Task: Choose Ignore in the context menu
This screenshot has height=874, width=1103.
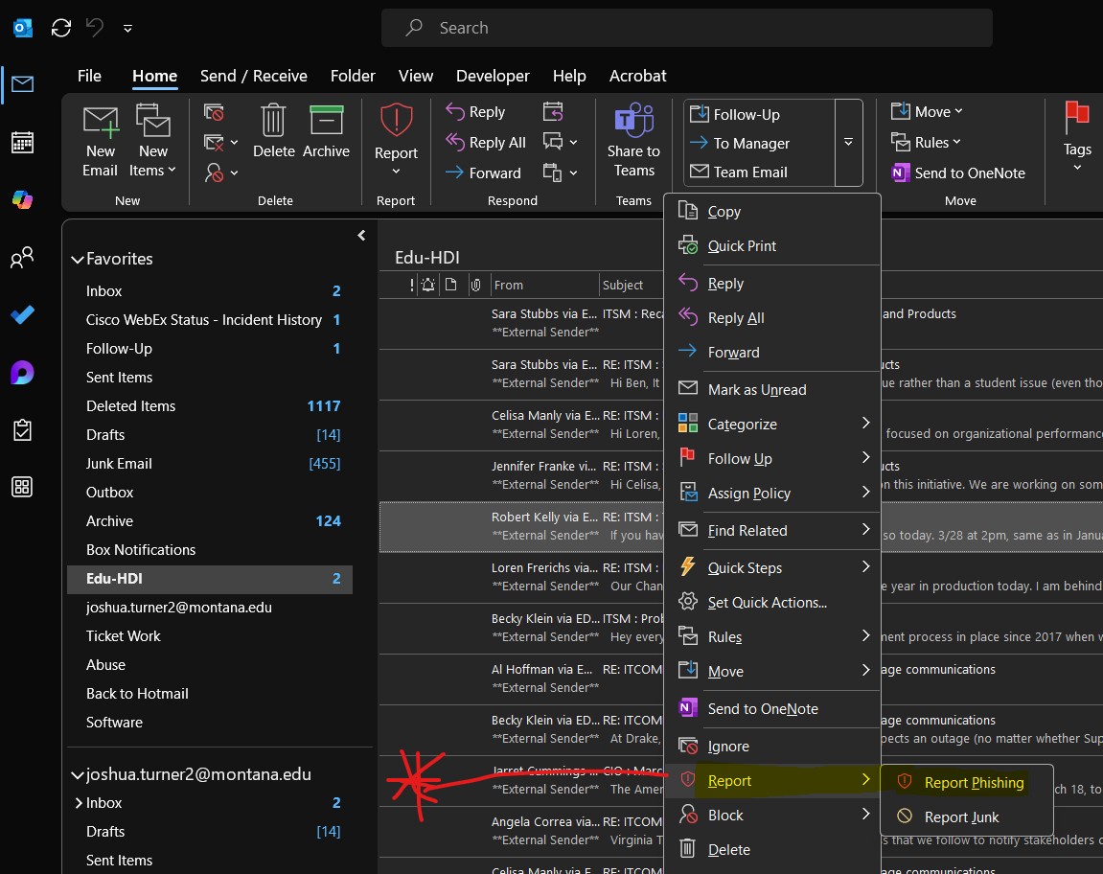Action: click(771, 746)
